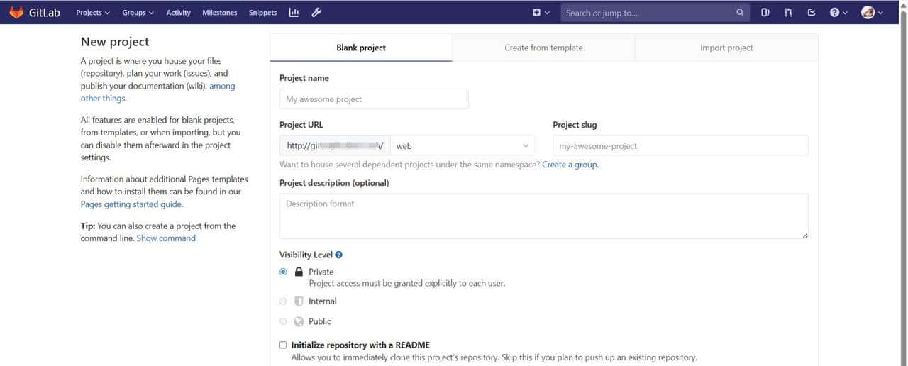Click the Project slug label
Screen dimensions: 908x366
(x=575, y=125)
